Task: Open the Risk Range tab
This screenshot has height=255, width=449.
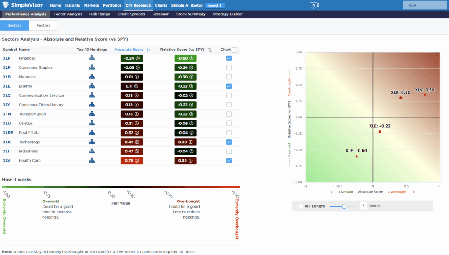Action: (x=100, y=14)
